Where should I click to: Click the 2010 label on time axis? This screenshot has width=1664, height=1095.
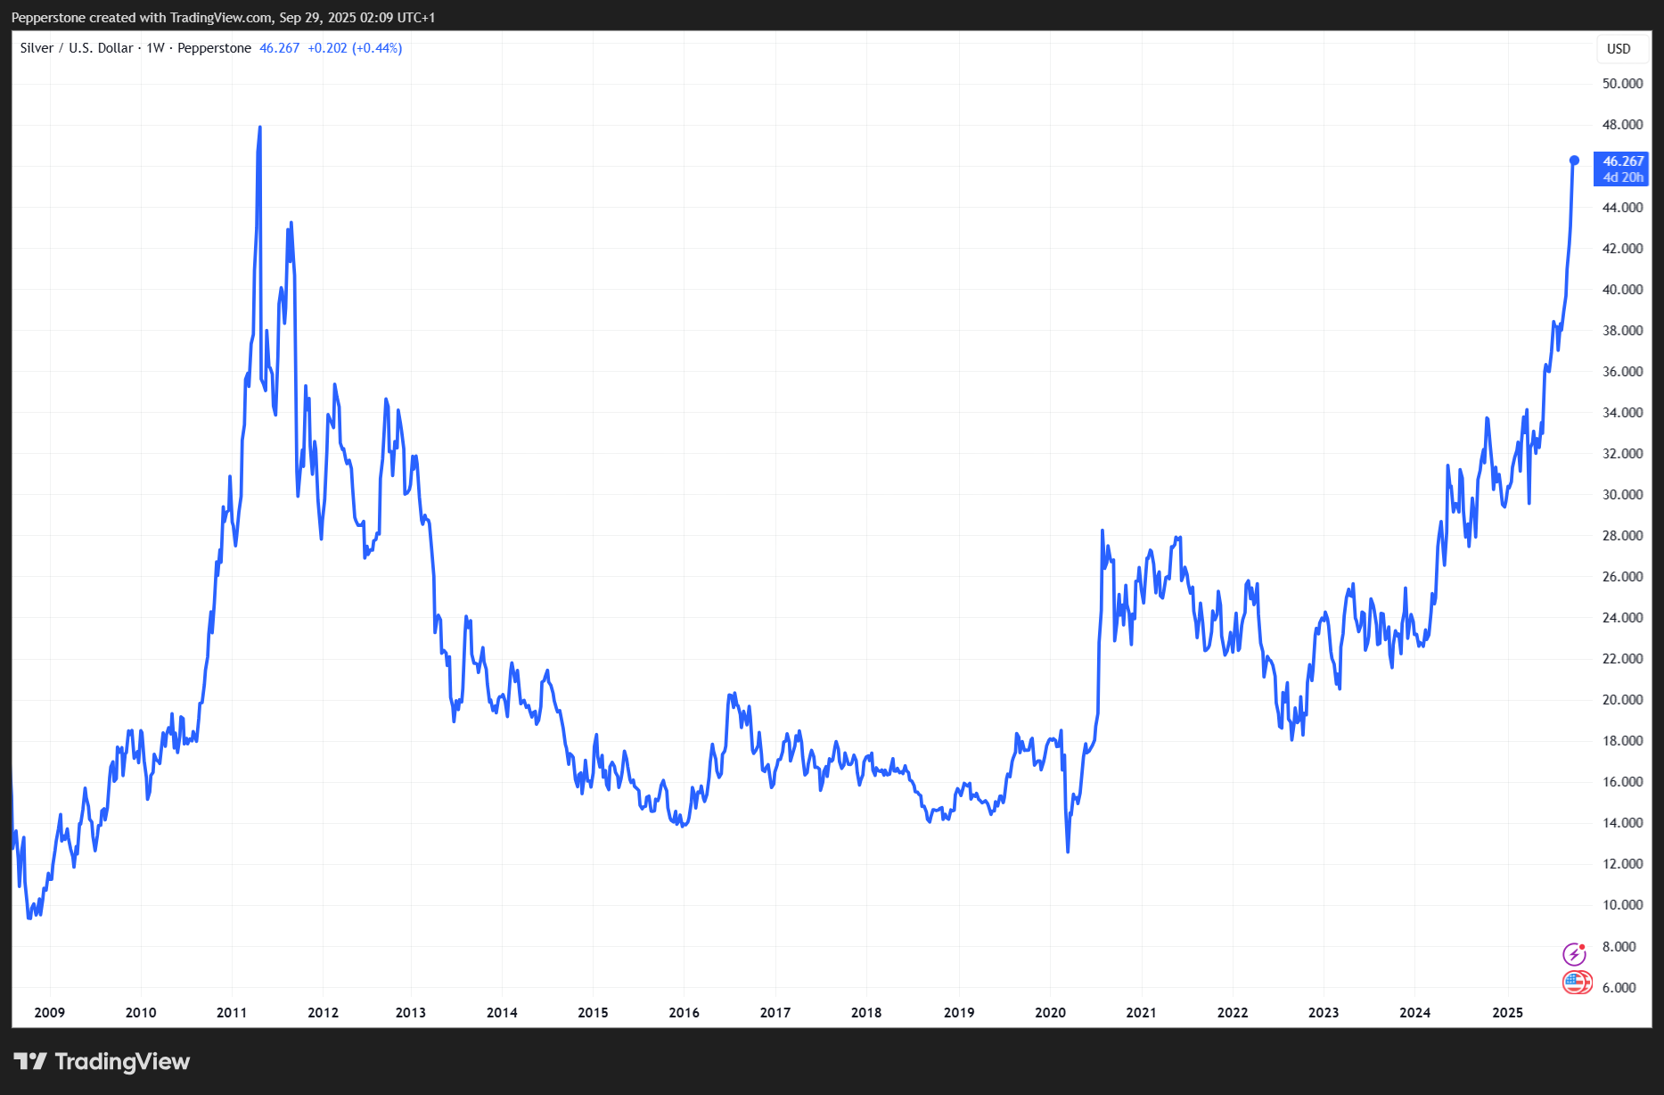pyautogui.click(x=141, y=1012)
